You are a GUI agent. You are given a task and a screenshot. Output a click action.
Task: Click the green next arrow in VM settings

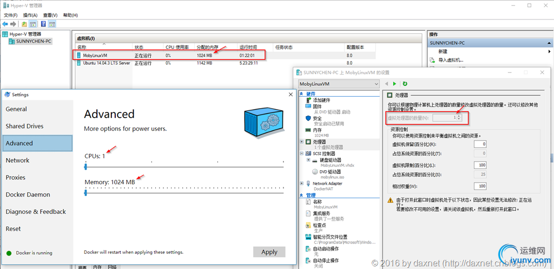[395, 84]
